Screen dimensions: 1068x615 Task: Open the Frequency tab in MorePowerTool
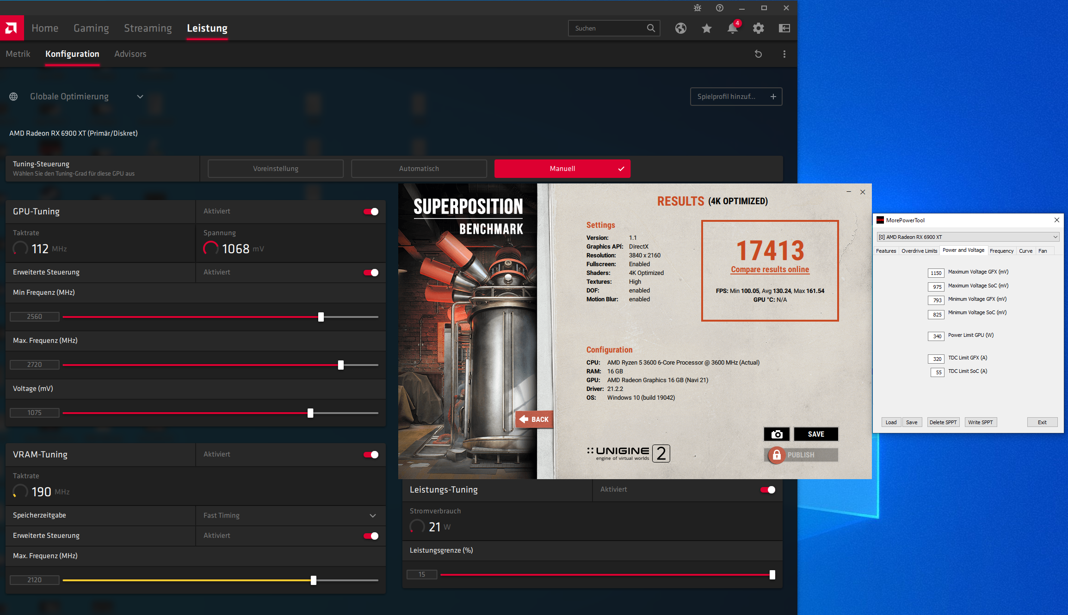tap(1001, 251)
